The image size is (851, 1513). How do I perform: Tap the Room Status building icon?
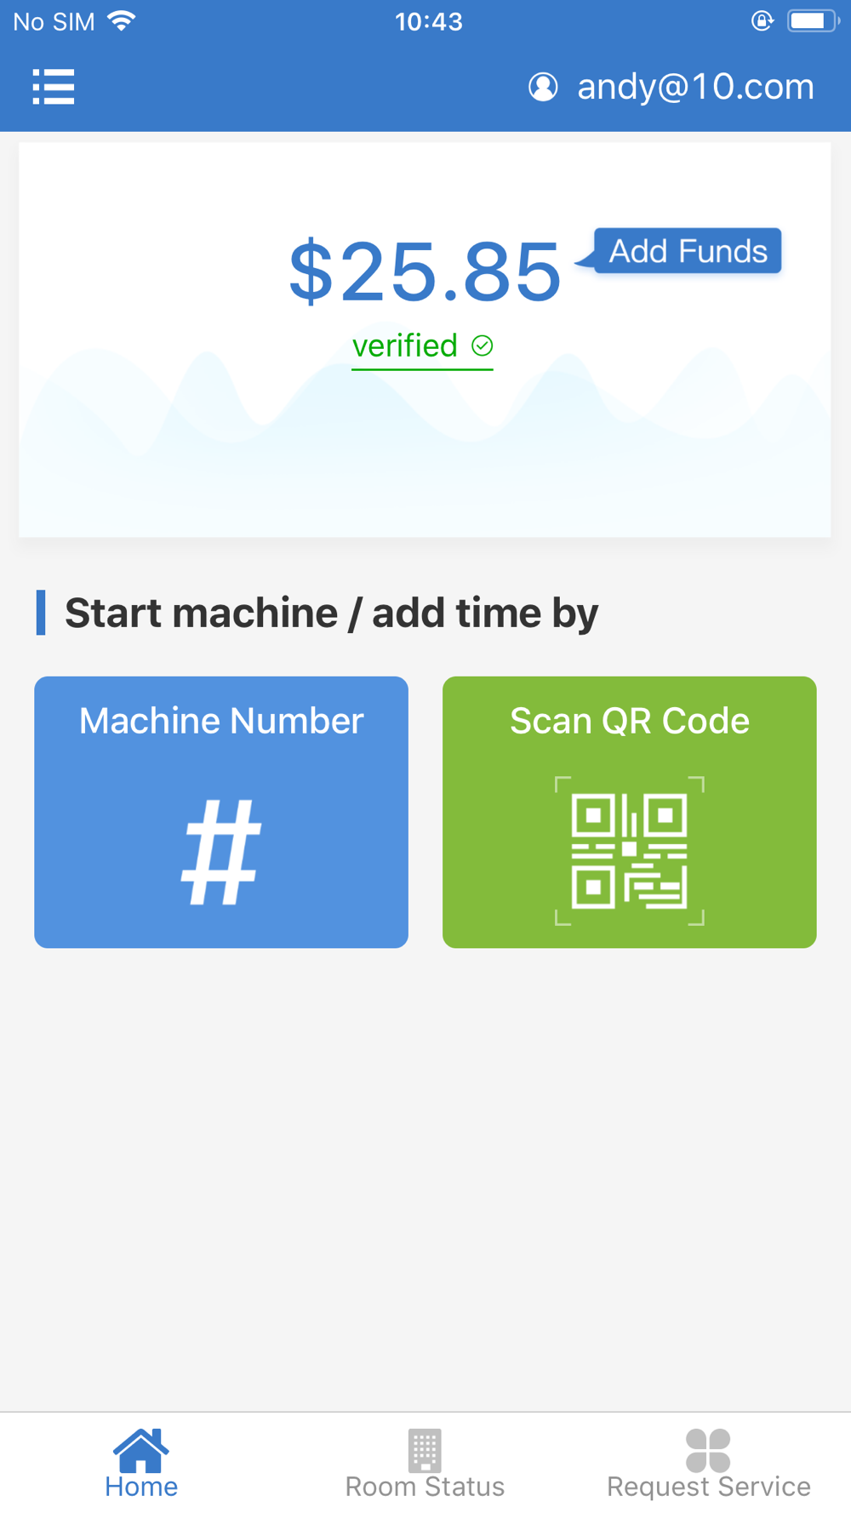pos(425,1450)
